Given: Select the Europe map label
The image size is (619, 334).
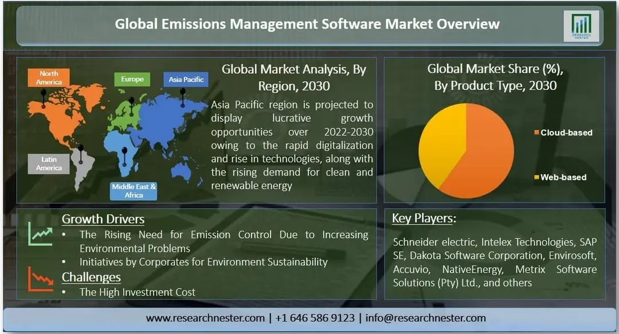Looking at the screenshot, I should [x=132, y=79].
